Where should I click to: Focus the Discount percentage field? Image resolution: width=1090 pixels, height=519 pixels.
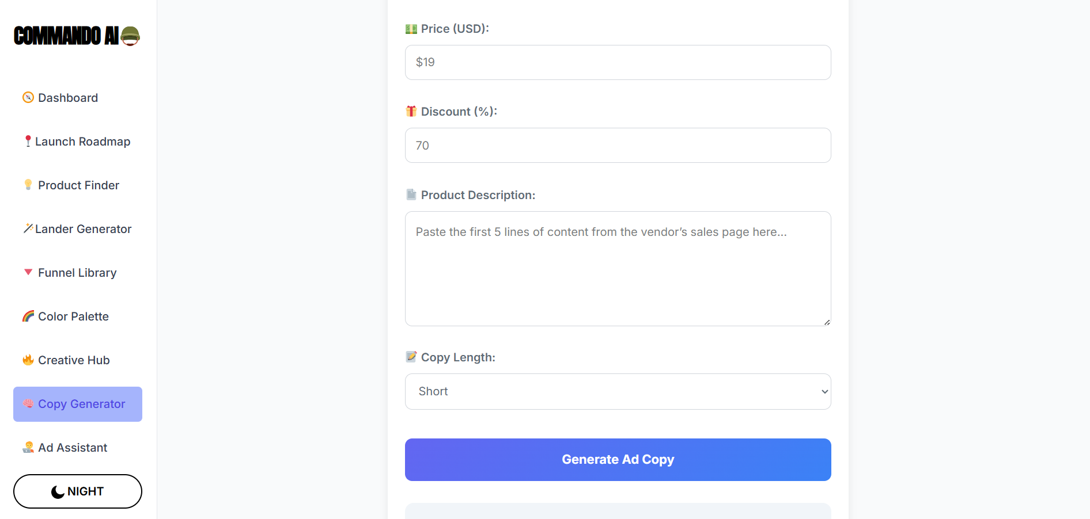(618, 145)
